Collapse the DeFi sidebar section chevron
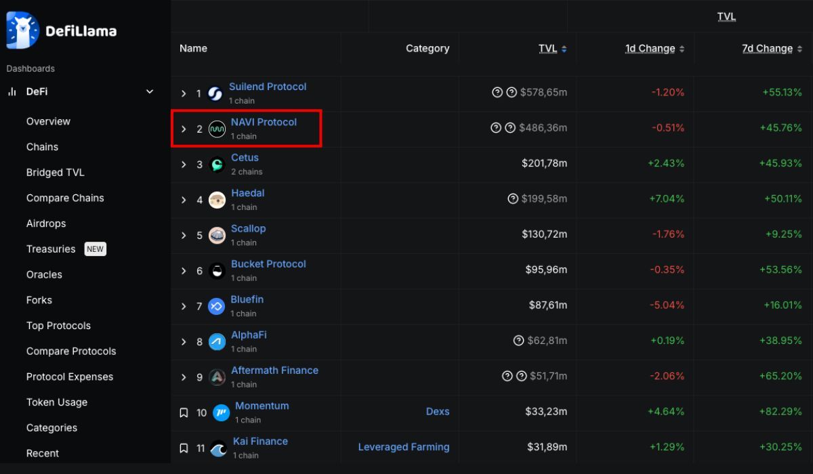The height and width of the screenshot is (474, 813). [150, 91]
